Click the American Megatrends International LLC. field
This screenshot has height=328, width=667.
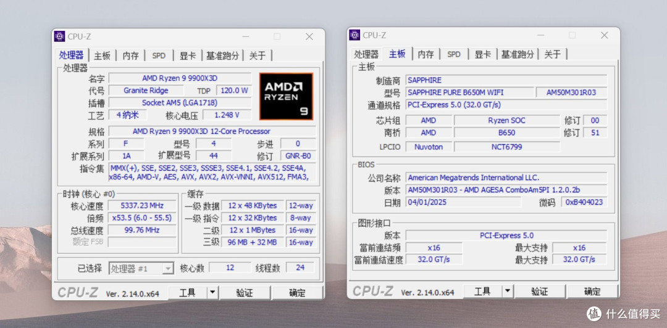click(x=506, y=178)
